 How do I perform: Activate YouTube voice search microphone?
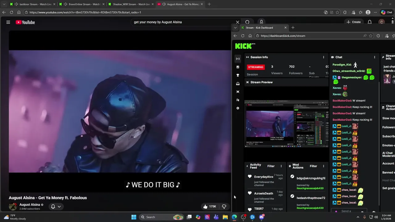coord(261,22)
